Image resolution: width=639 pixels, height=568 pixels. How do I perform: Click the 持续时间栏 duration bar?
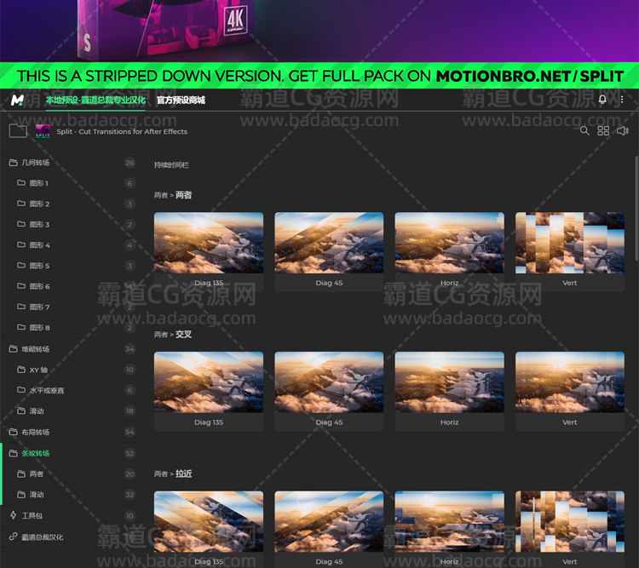(171, 165)
